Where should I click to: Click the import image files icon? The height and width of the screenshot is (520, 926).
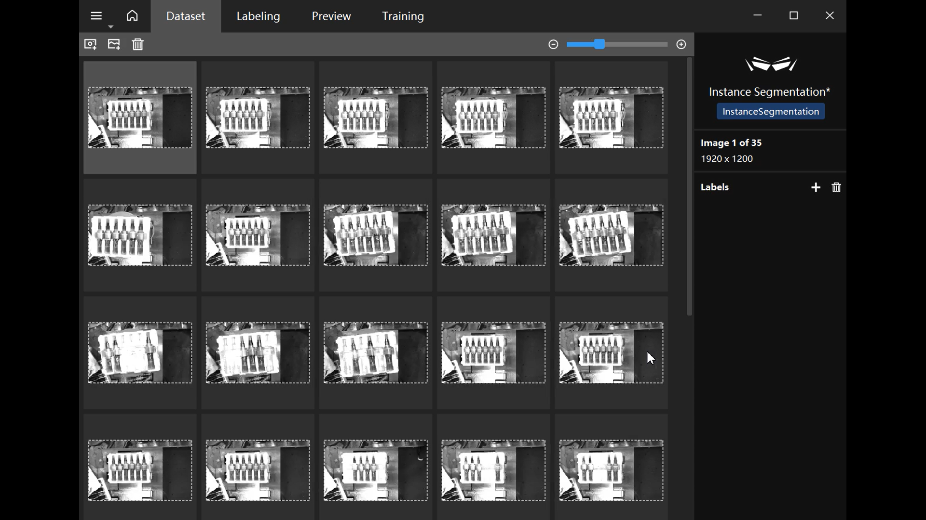(x=114, y=45)
